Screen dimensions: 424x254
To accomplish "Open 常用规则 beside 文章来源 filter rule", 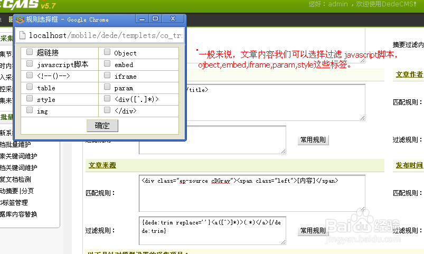I will pos(314,230).
